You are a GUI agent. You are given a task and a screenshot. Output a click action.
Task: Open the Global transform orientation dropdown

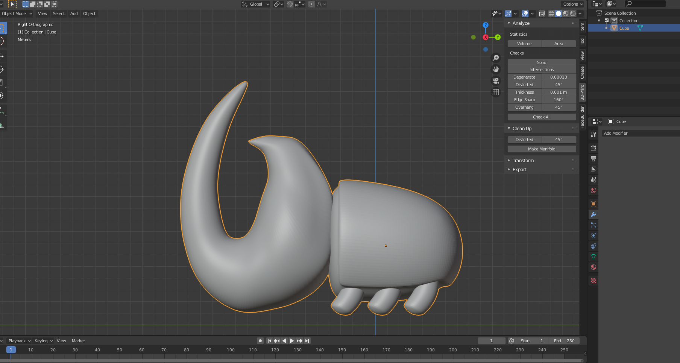click(255, 4)
